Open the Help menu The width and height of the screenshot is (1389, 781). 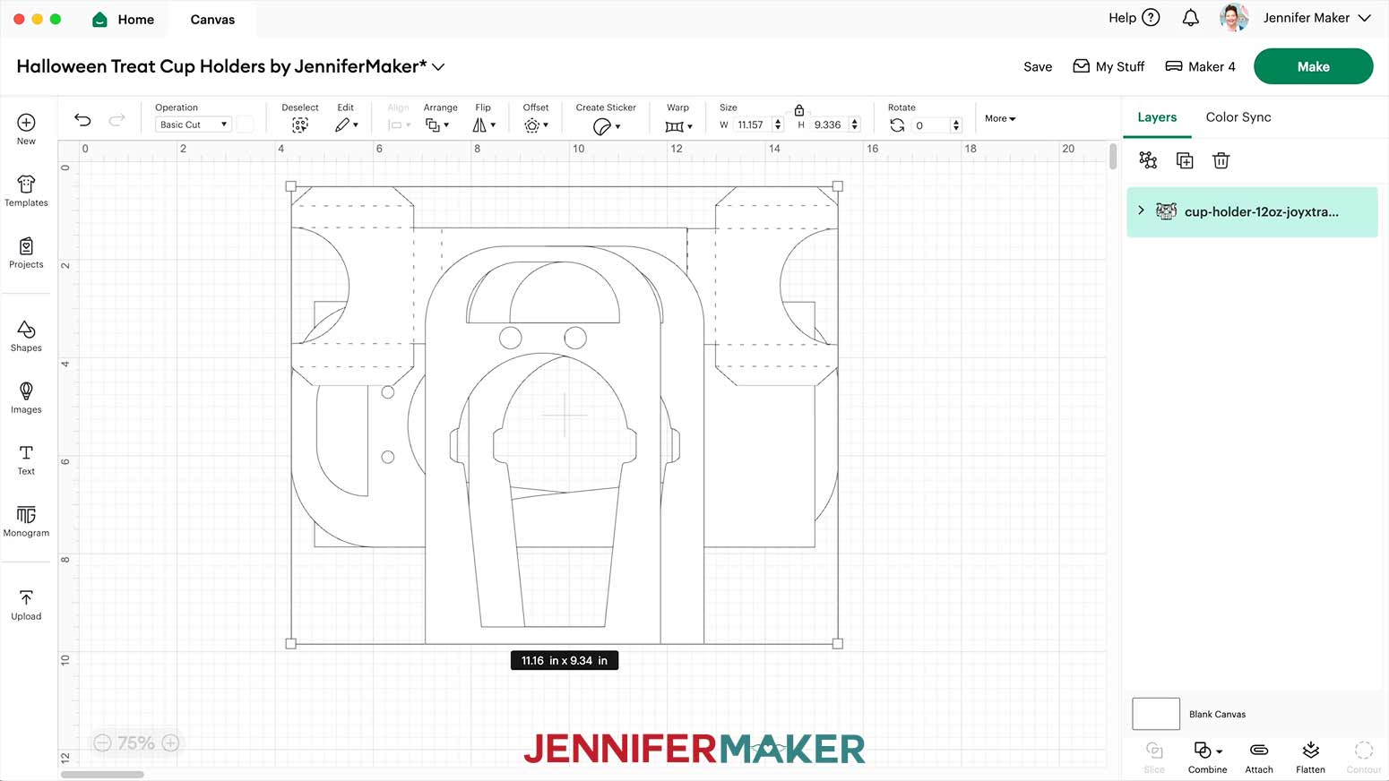[x=1134, y=18]
